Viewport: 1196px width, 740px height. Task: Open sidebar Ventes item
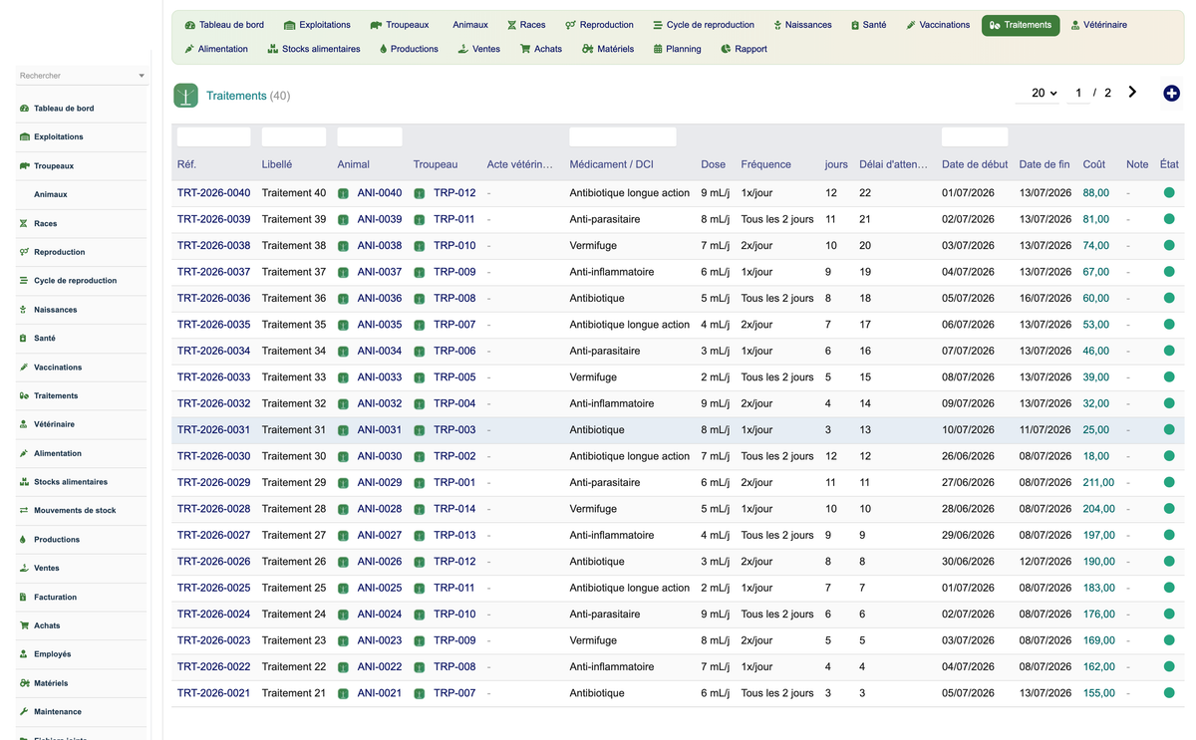47,569
